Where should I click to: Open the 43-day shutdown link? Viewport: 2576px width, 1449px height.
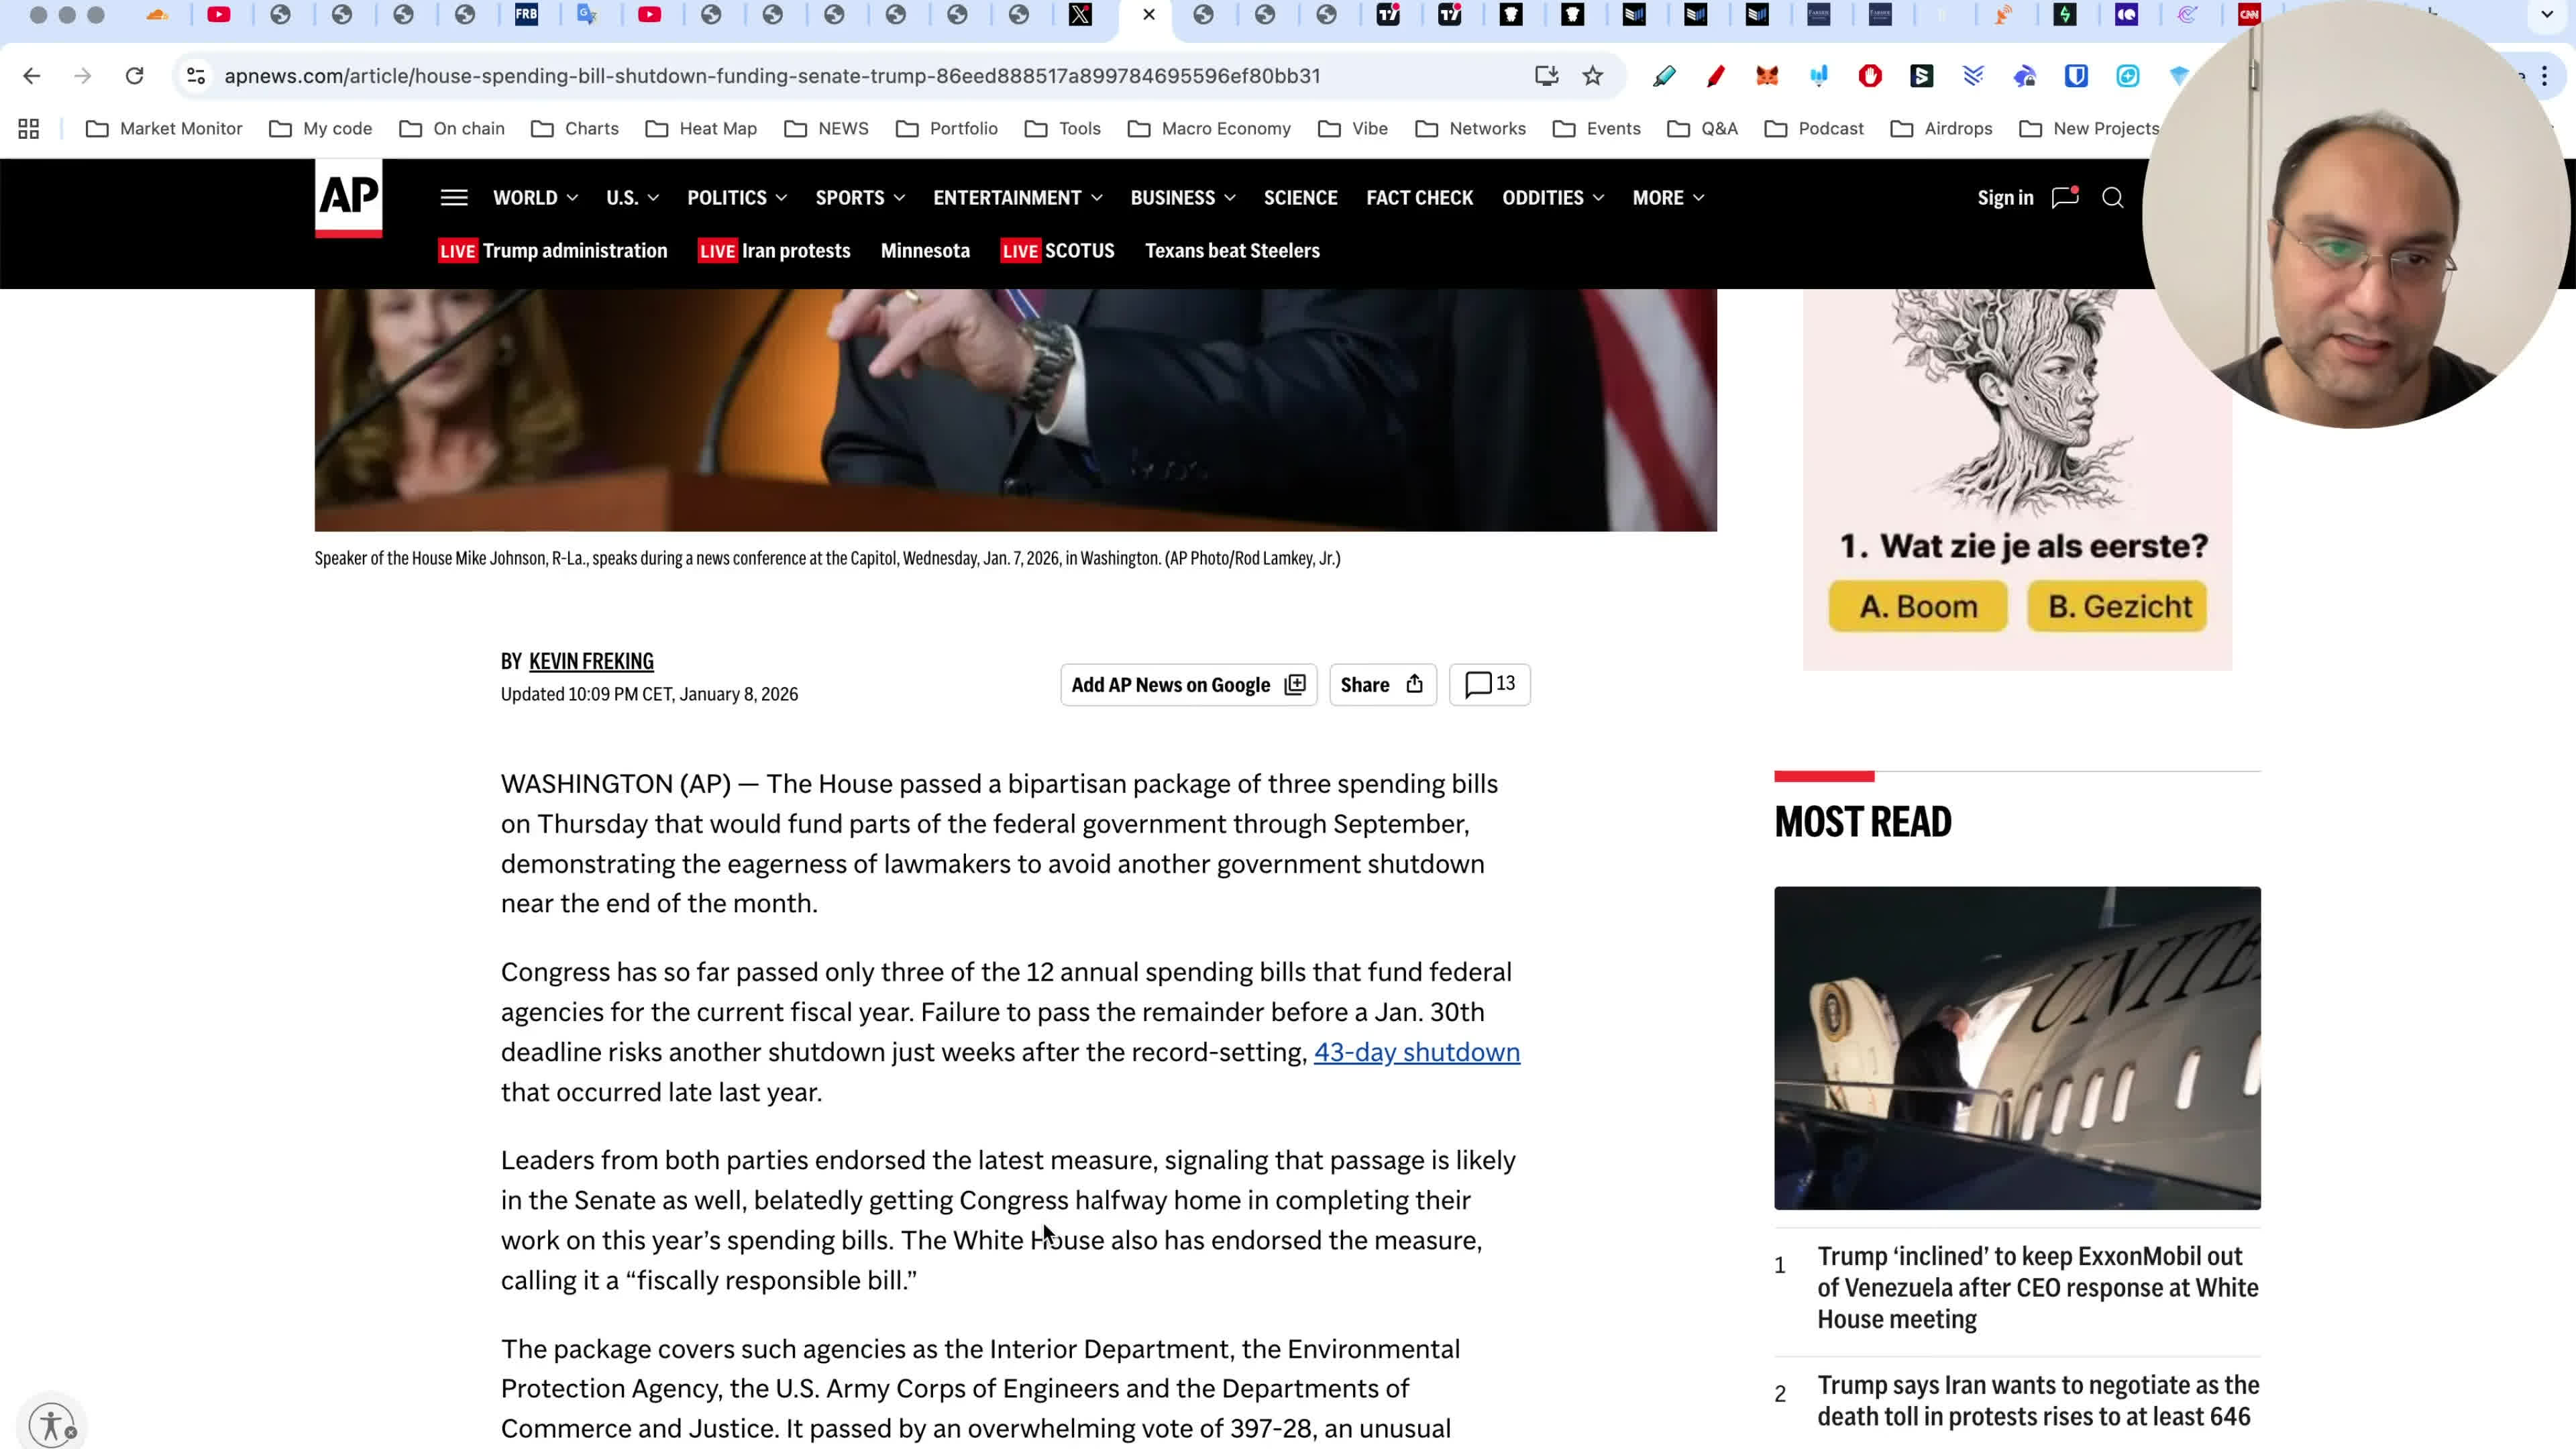click(x=1416, y=1052)
